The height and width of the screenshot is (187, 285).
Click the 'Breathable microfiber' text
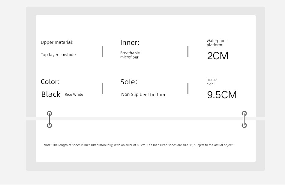click(x=130, y=55)
